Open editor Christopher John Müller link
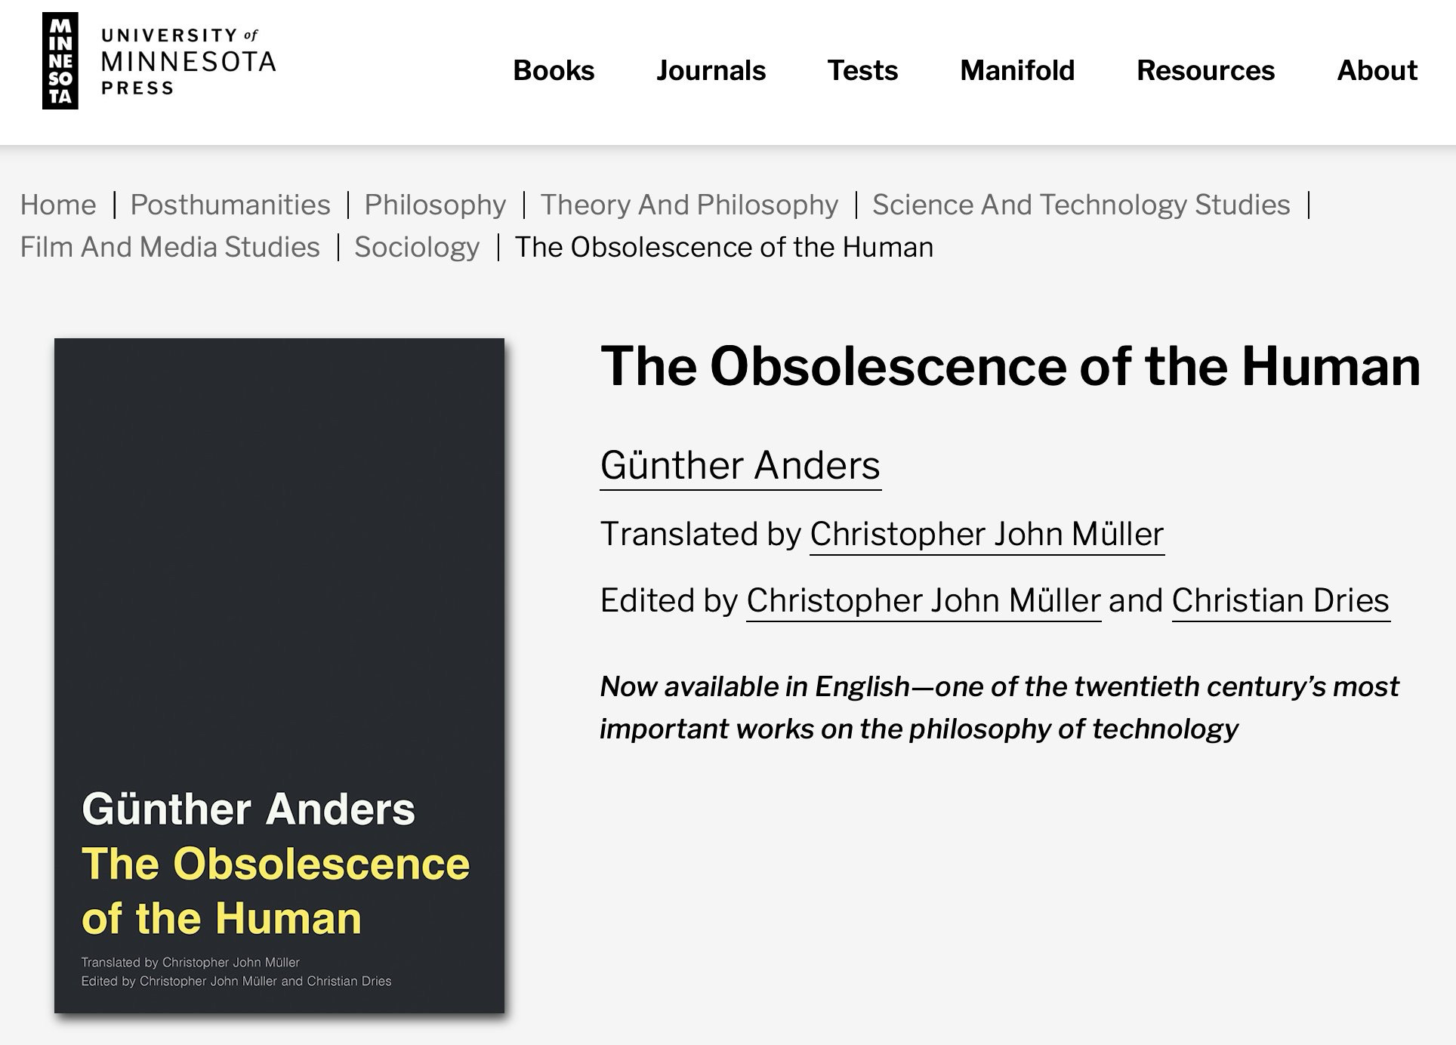1456x1045 pixels. (923, 600)
